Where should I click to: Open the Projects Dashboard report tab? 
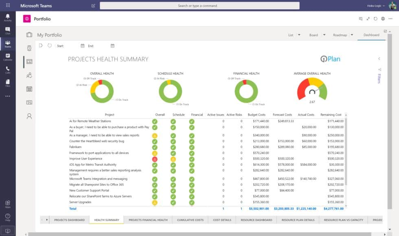tap(69, 220)
